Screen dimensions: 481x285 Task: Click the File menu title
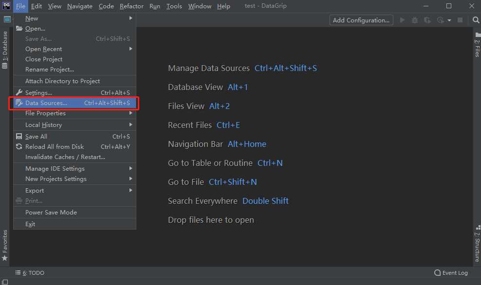tap(20, 6)
